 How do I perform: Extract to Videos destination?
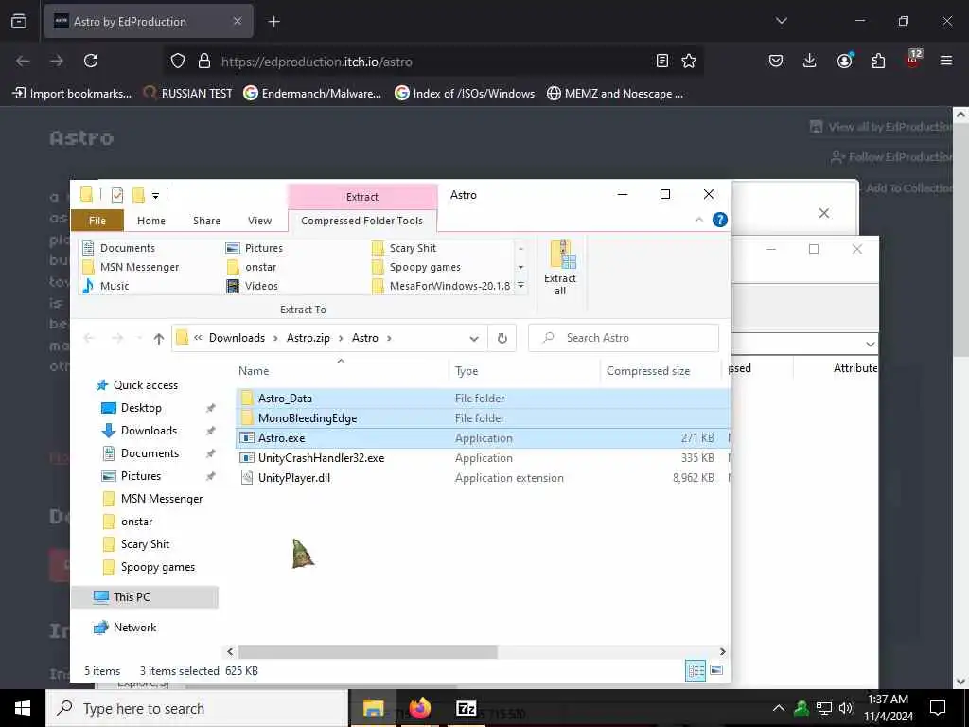pos(252,286)
